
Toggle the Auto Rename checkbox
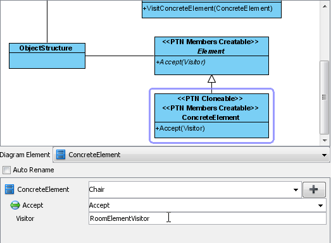click(x=6, y=170)
